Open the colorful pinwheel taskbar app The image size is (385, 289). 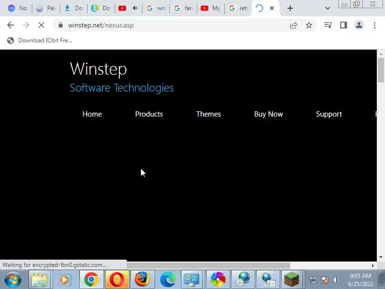(x=218, y=279)
